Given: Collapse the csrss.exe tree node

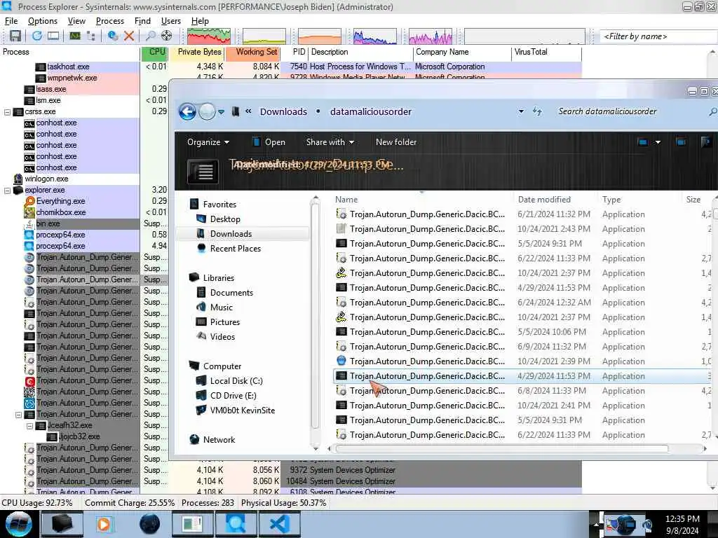Looking at the screenshot, I should pos(7,111).
